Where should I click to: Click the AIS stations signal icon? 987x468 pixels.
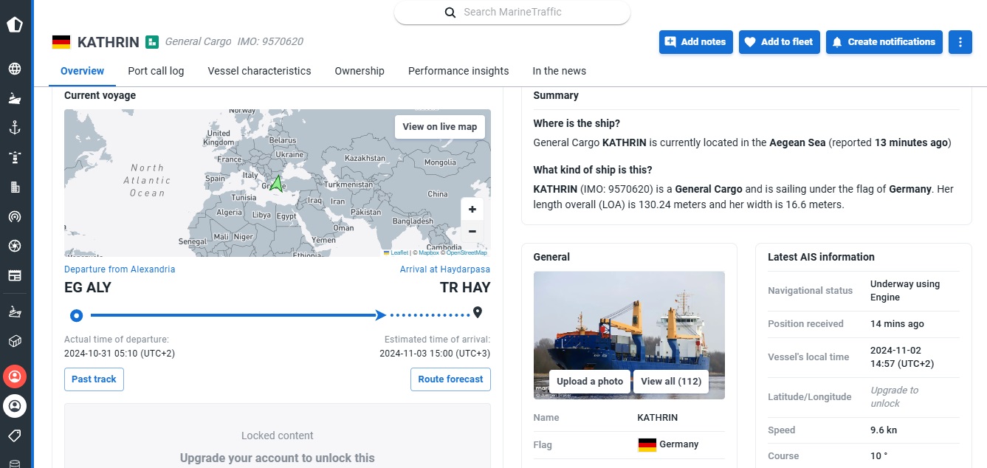(15, 216)
